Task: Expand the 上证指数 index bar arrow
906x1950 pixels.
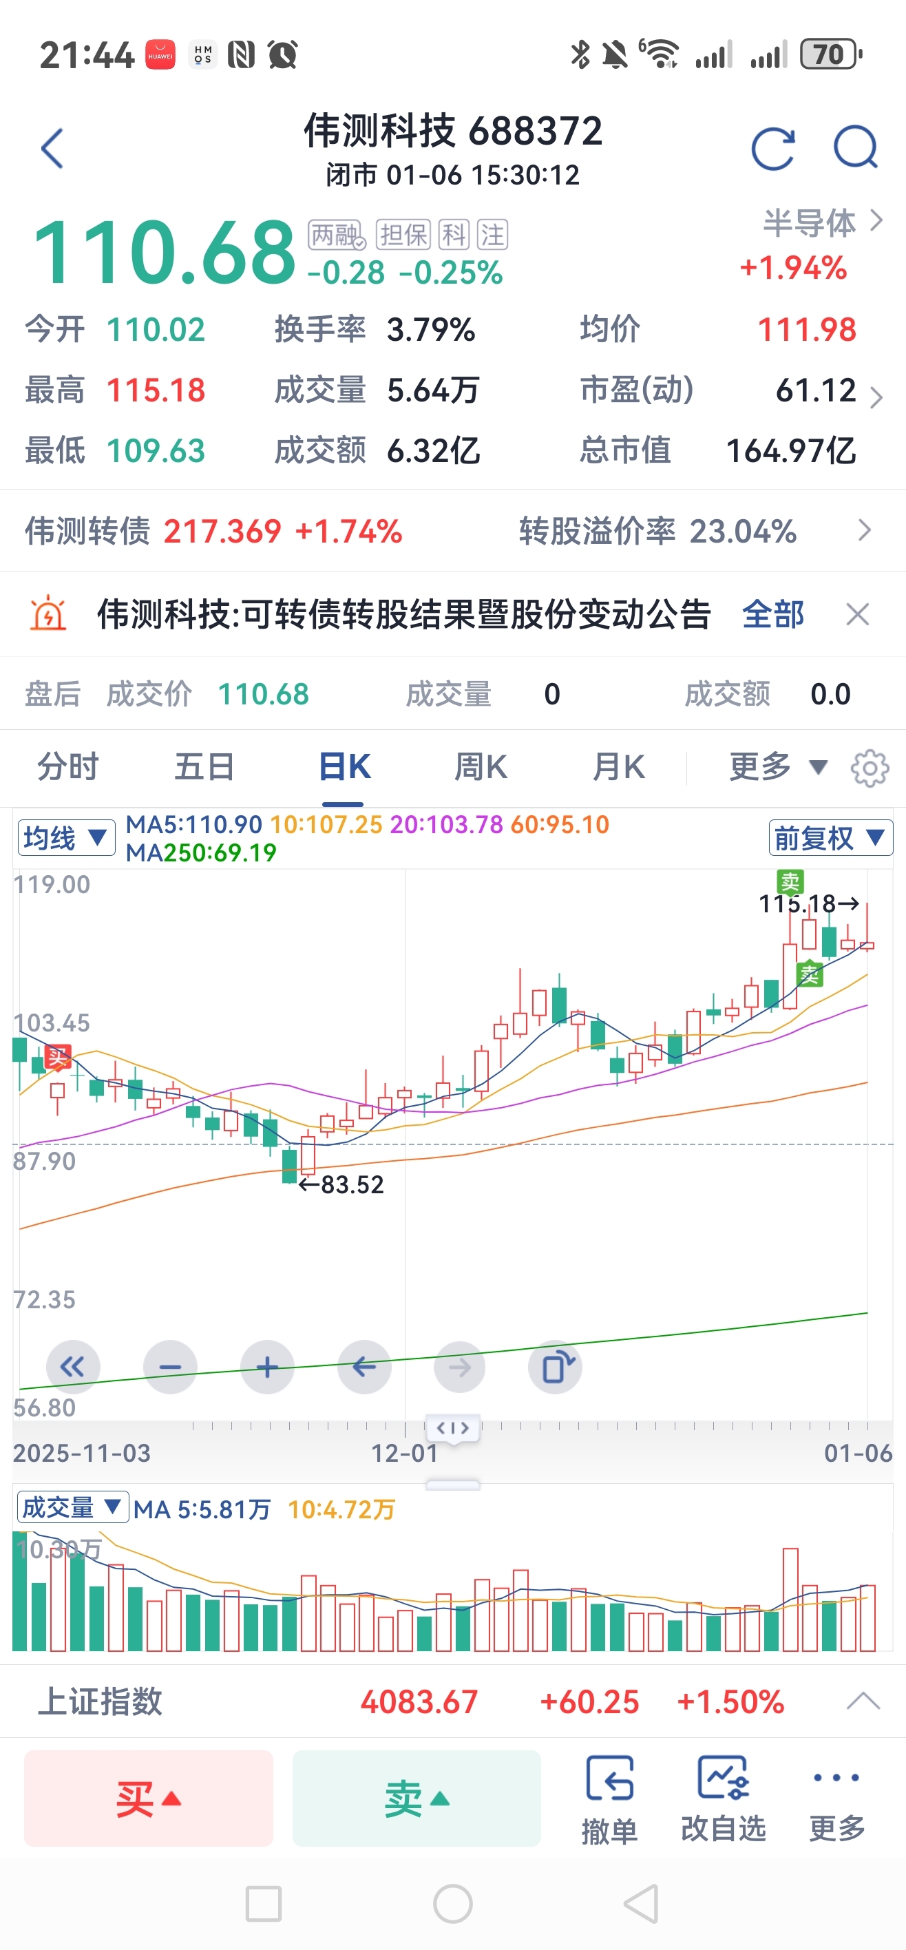Action: (863, 1701)
